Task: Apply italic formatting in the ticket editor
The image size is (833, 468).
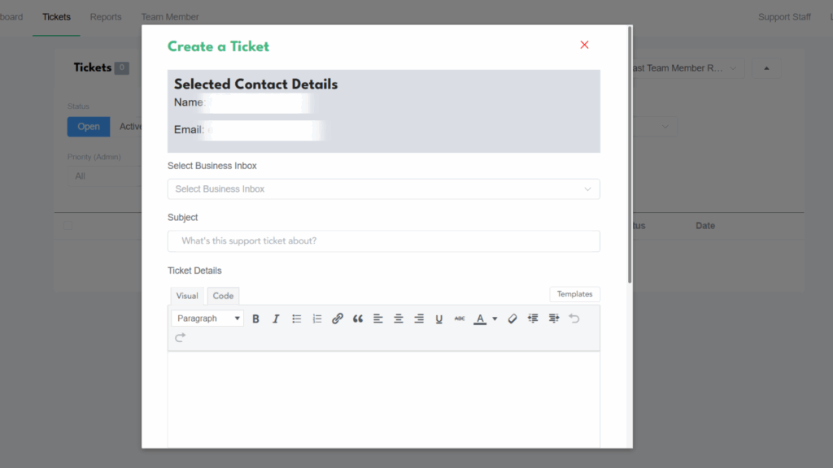Action: (x=276, y=319)
